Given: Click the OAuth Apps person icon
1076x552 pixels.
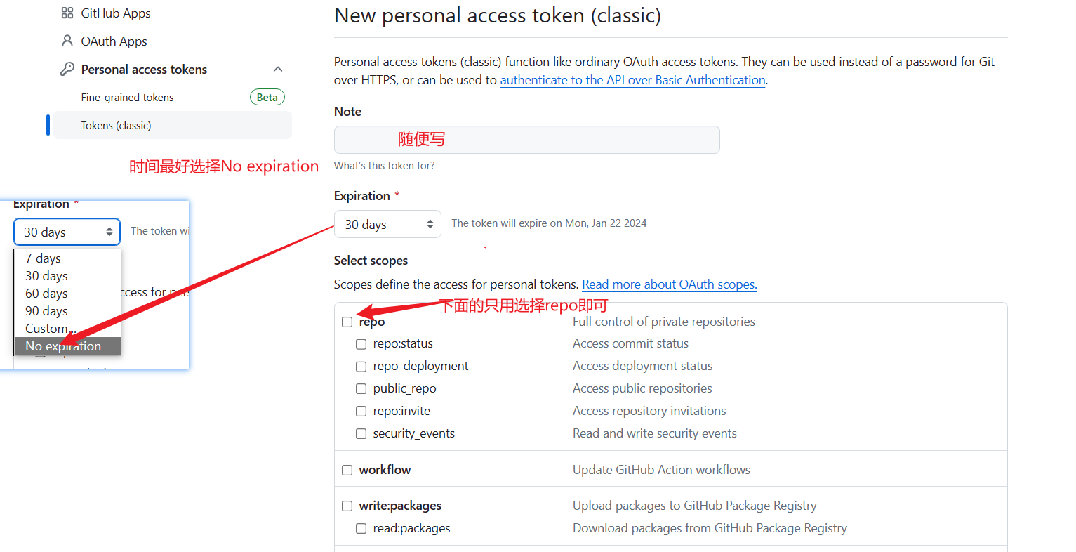Looking at the screenshot, I should click(x=67, y=41).
